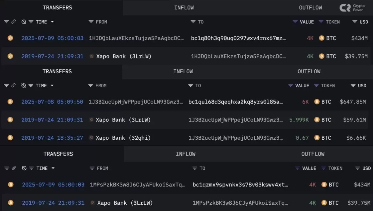Open the VALUE filter icon in bottom panel
The height and width of the screenshot is (211, 373).
tap(297, 168)
